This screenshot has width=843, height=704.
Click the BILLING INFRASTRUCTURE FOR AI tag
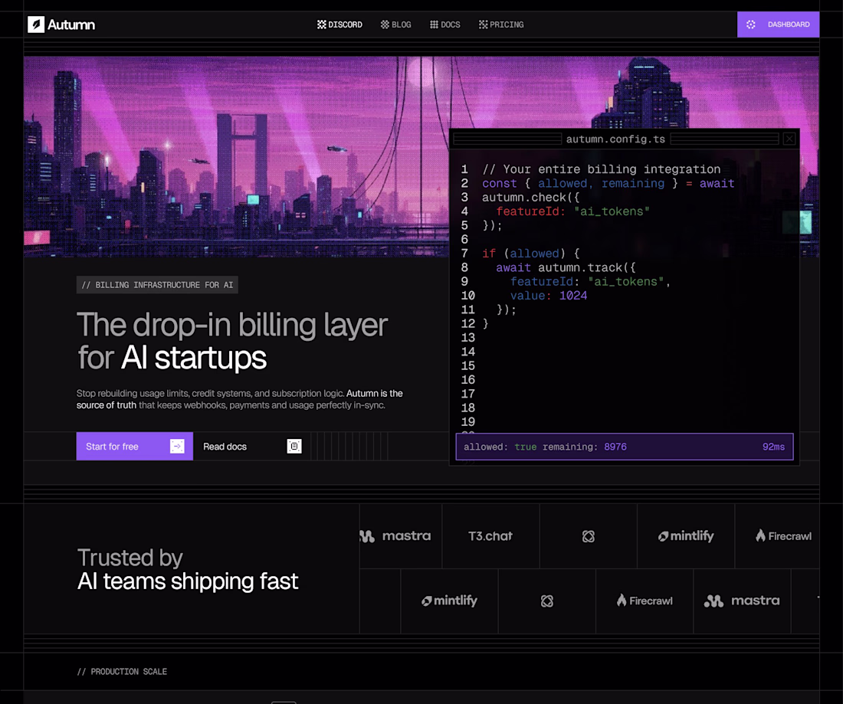(x=157, y=285)
